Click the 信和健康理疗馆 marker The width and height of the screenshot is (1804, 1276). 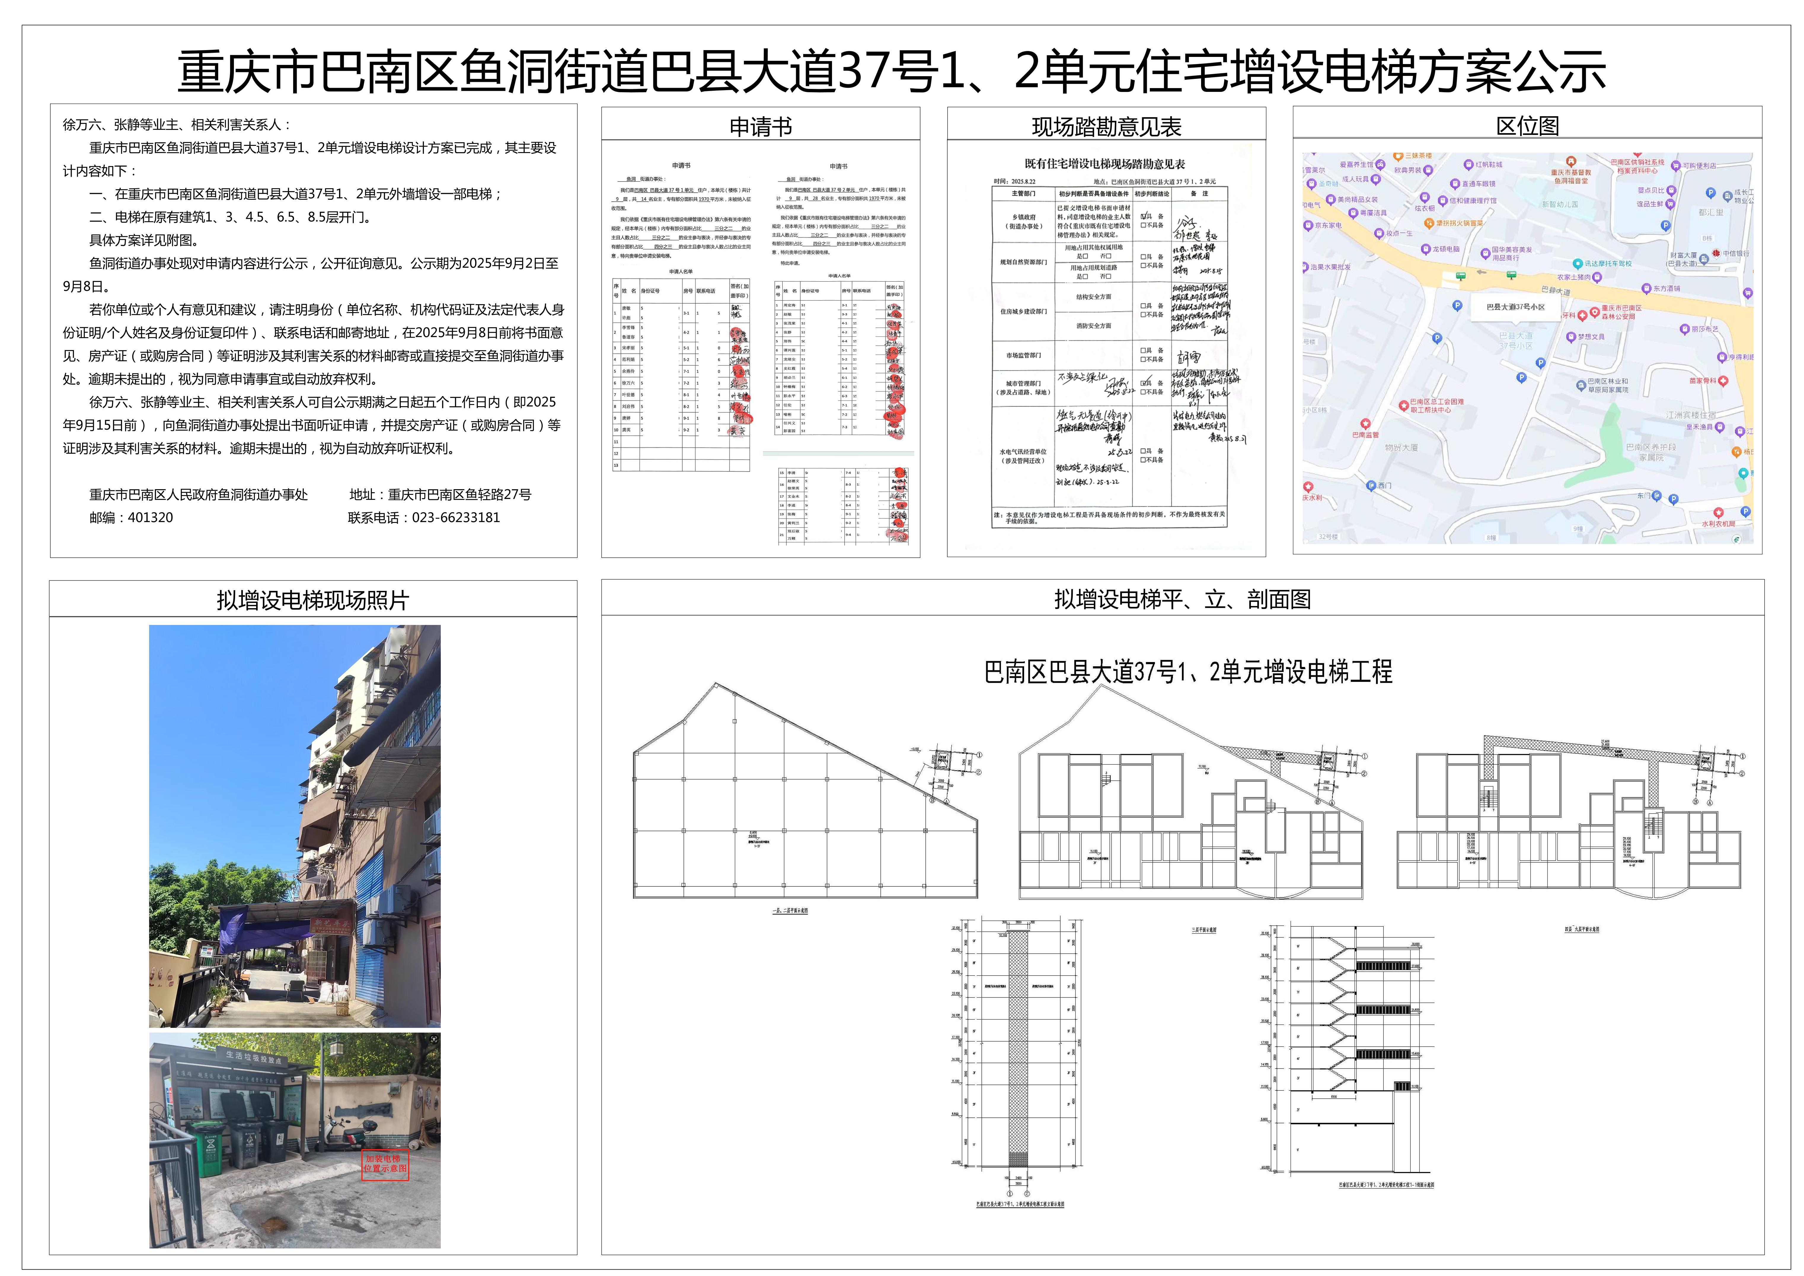1443,201
